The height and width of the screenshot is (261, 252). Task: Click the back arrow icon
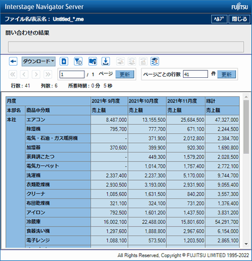point(13,62)
